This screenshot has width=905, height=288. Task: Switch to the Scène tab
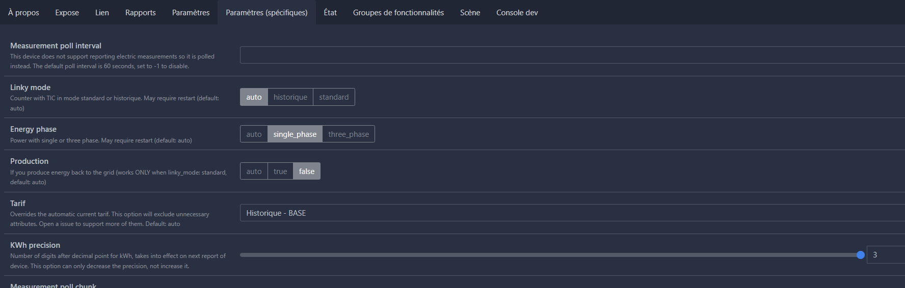(x=470, y=12)
